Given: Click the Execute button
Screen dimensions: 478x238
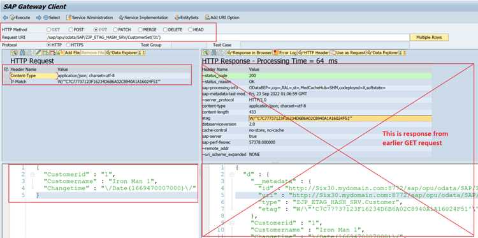Looking at the screenshot, I should [20, 18].
